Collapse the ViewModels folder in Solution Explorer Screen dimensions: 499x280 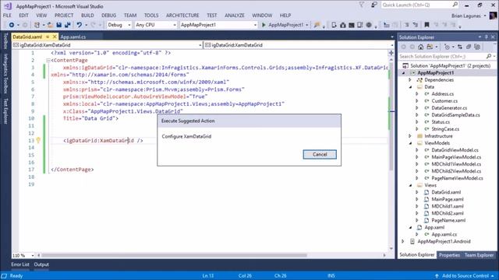411,143
